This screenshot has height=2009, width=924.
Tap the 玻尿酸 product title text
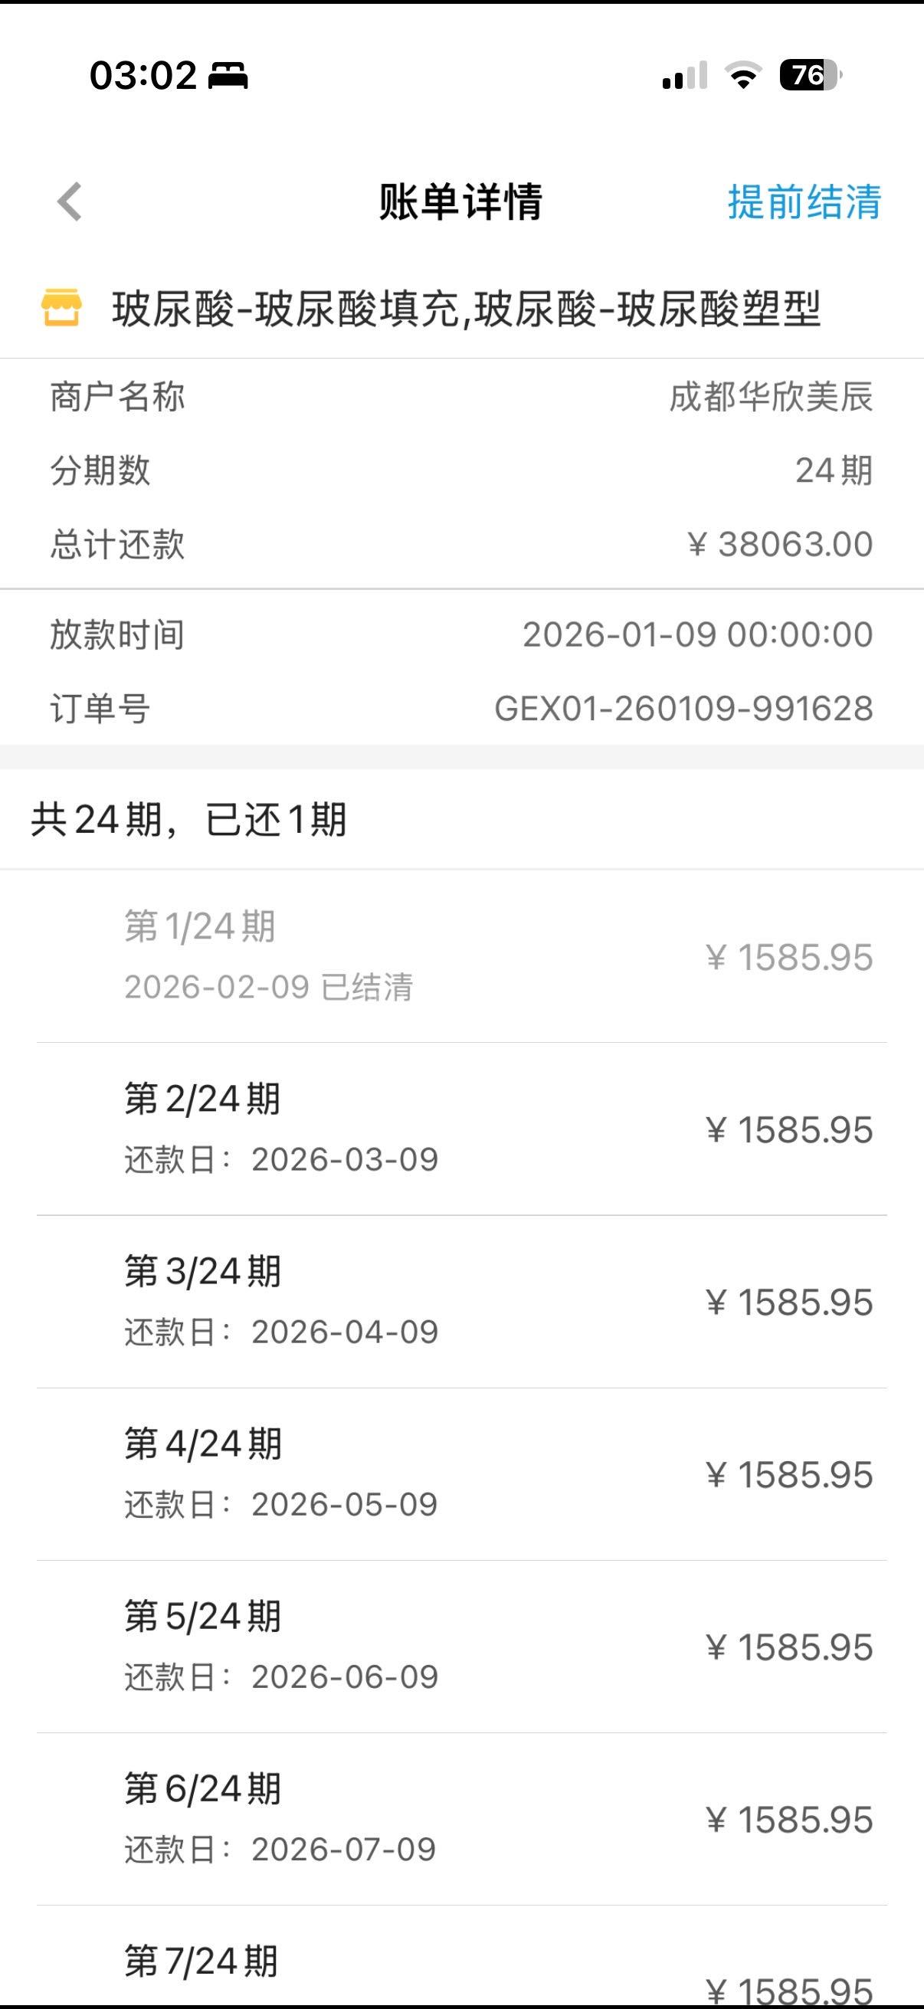(x=466, y=308)
